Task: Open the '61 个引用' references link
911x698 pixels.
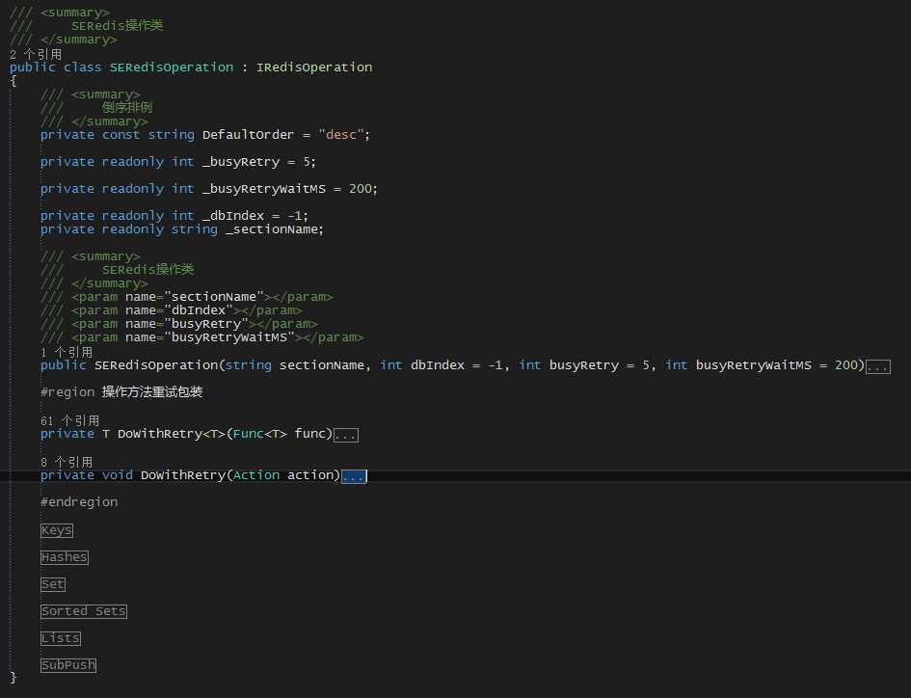Action: pyautogui.click(x=69, y=420)
